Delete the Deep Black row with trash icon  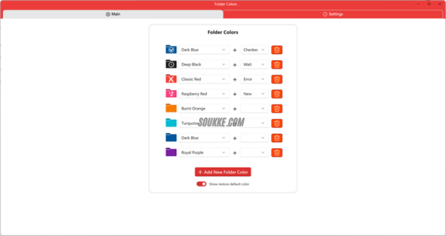(276, 64)
